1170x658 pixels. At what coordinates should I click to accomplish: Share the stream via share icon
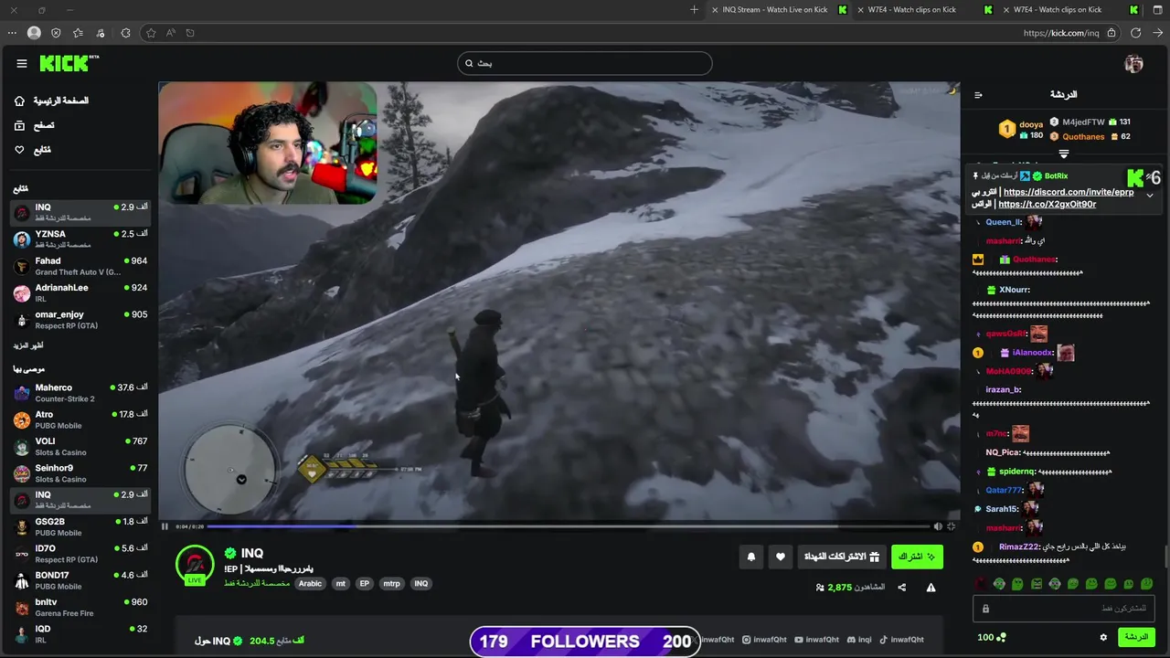[x=901, y=588]
